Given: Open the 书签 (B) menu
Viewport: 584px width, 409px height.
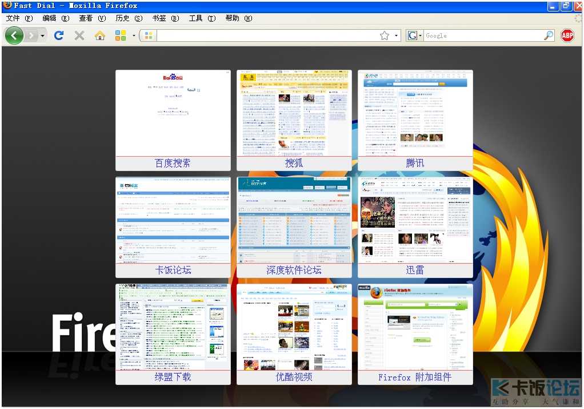Looking at the screenshot, I should (166, 18).
